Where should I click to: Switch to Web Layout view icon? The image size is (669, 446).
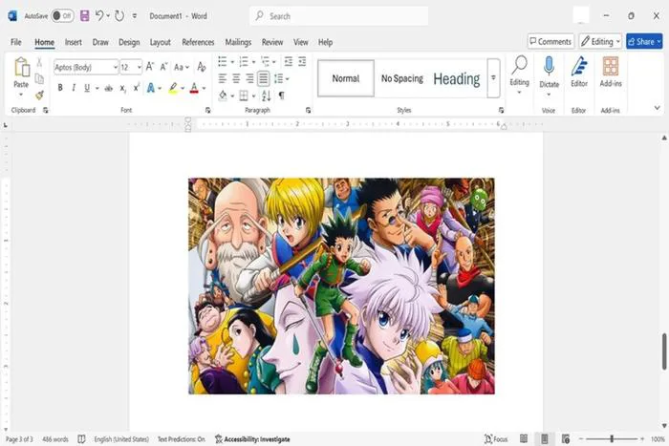pyautogui.click(x=566, y=438)
